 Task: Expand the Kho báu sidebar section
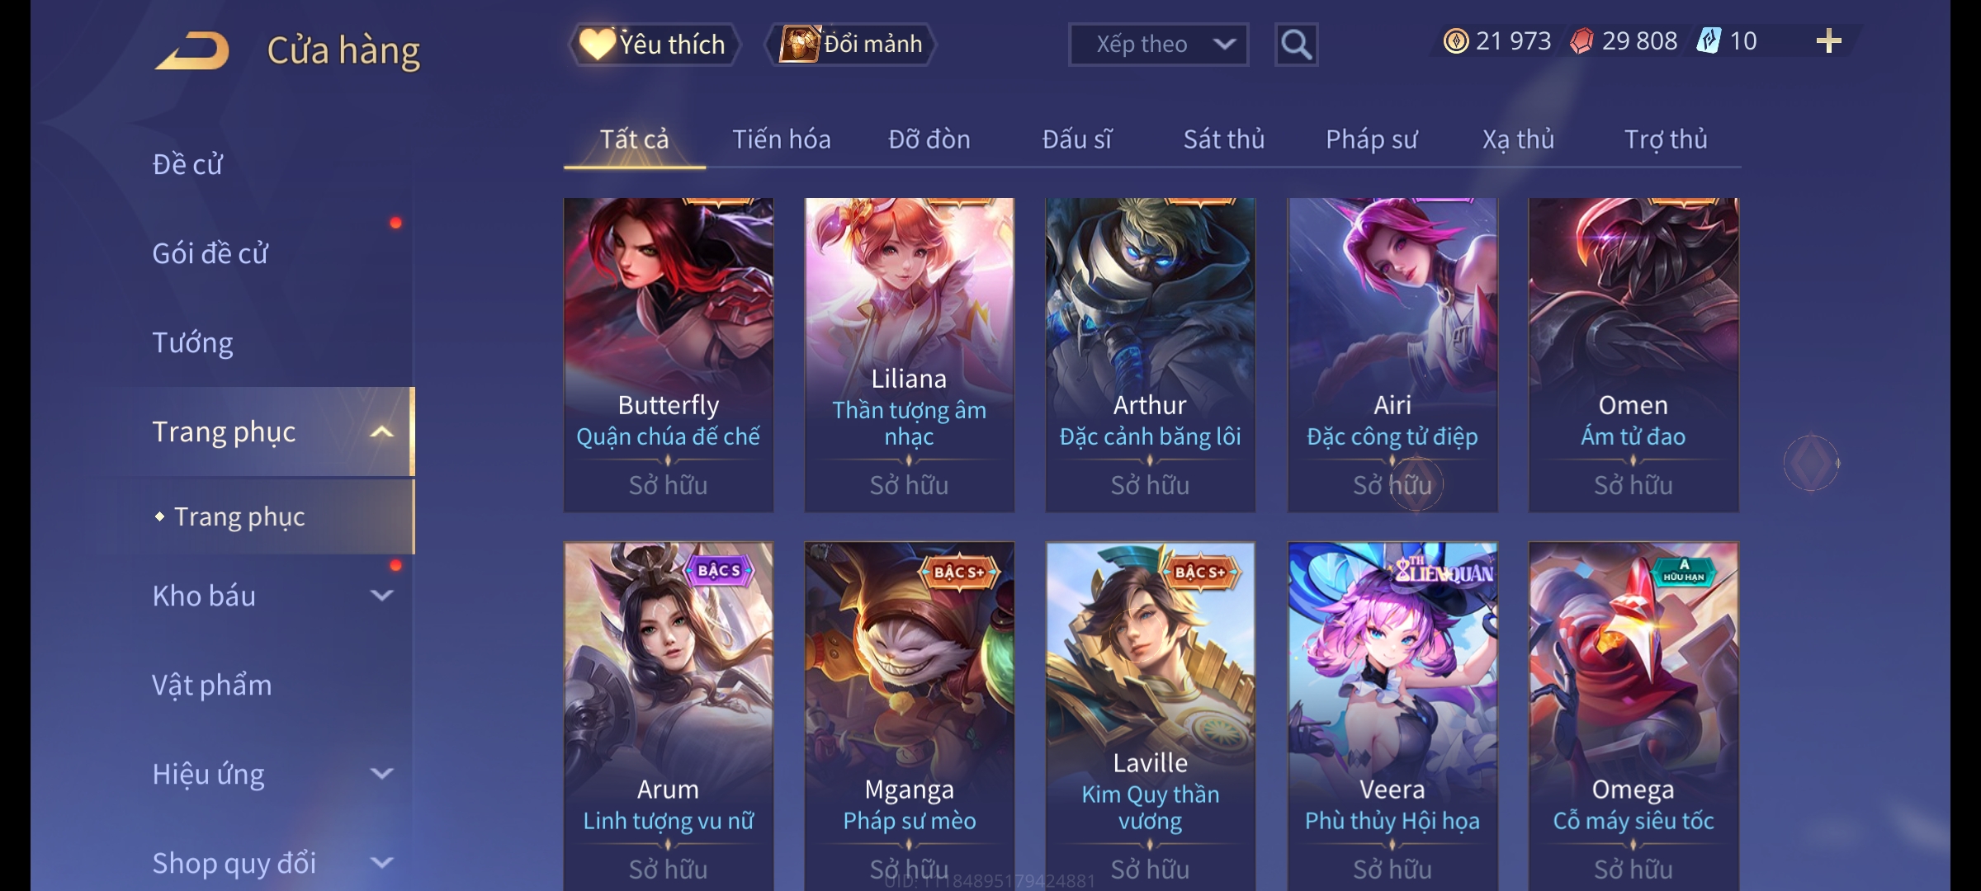coord(381,596)
